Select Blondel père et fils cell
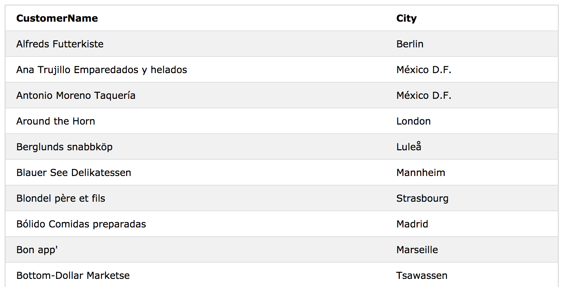 click(61, 198)
